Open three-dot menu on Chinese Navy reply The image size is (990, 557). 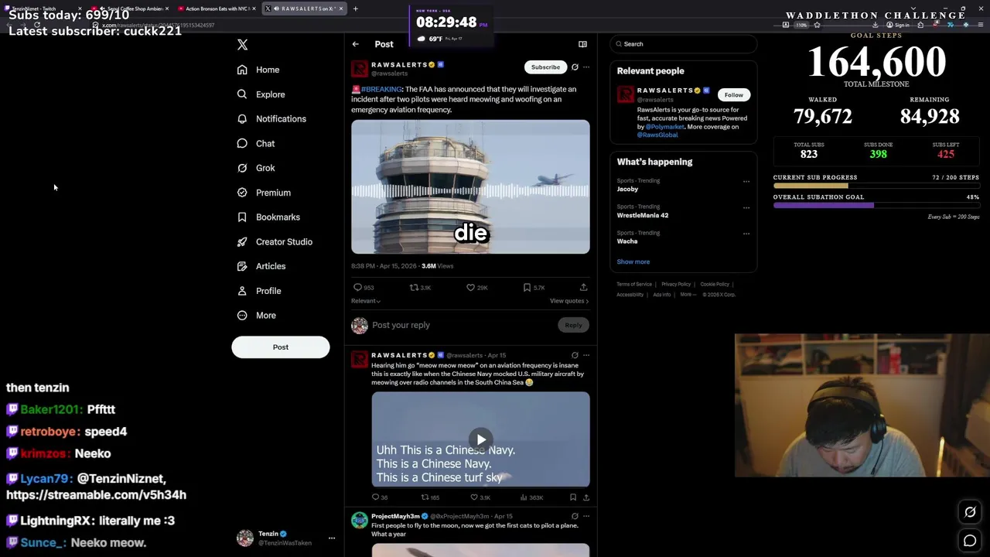coord(586,355)
